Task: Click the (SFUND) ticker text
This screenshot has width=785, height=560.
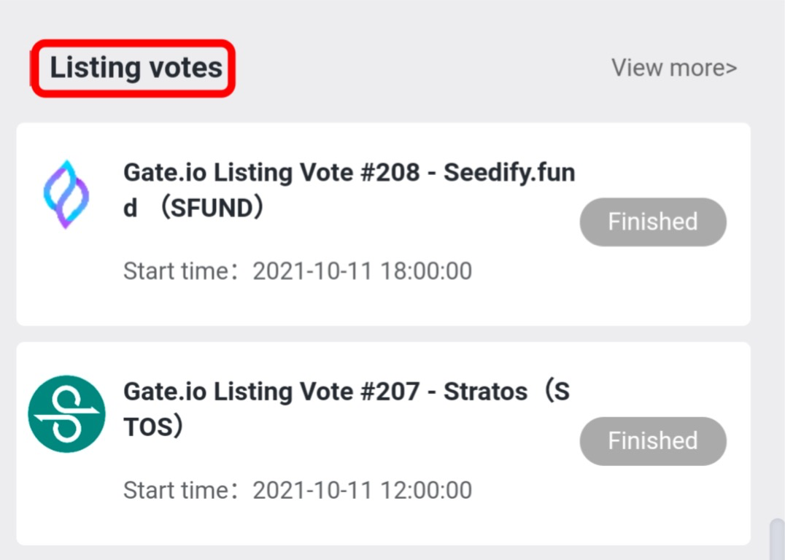Action: coord(212,209)
